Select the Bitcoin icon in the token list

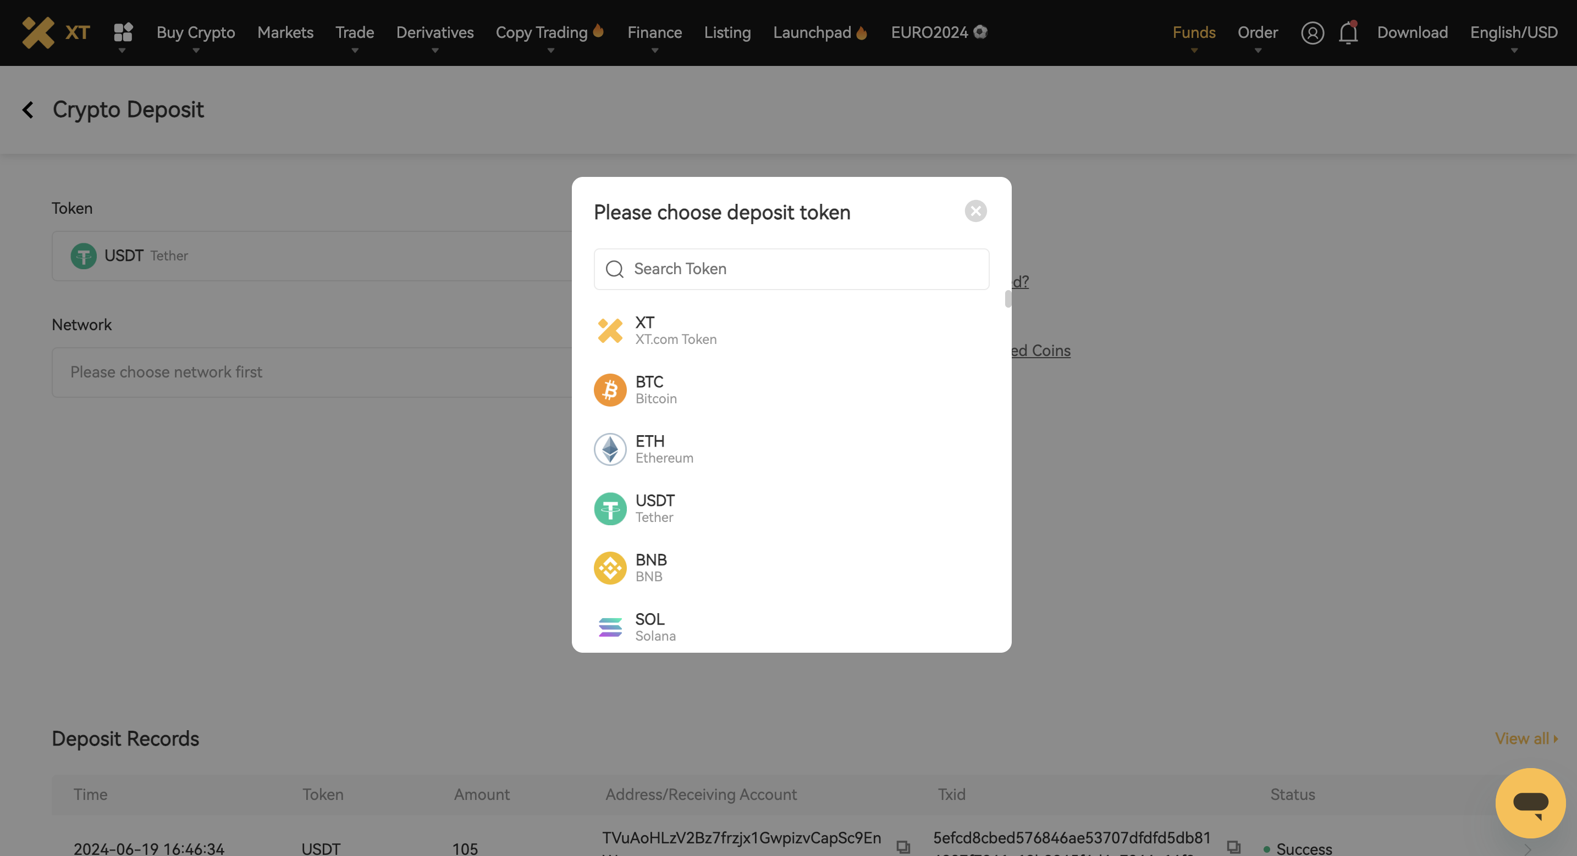(610, 389)
